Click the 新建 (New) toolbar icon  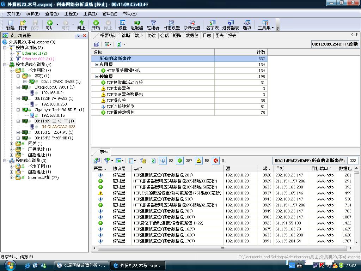click(x=10, y=25)
